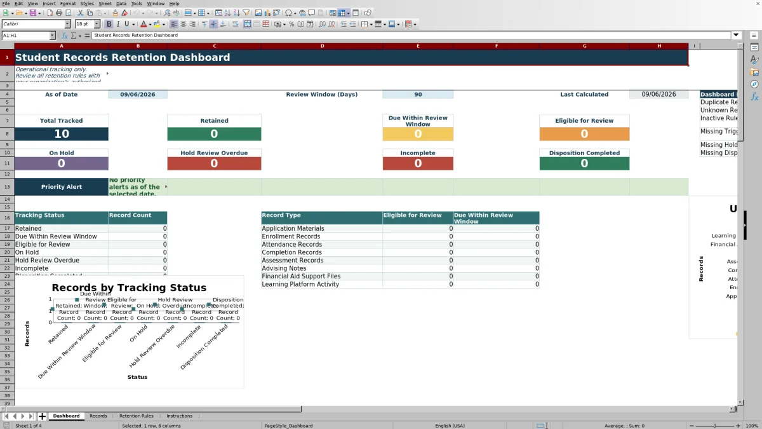
Task: Toggle Underline formatting
Action: click(x=126, y=24)
